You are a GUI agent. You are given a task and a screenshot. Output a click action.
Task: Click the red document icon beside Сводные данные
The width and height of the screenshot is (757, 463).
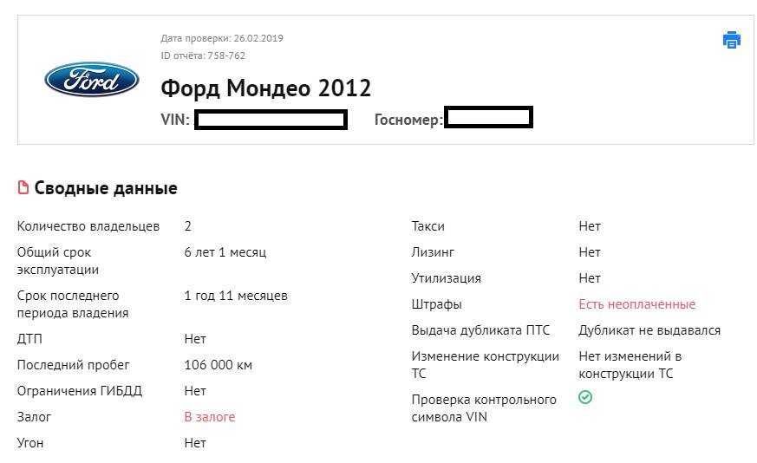(23, 188)
